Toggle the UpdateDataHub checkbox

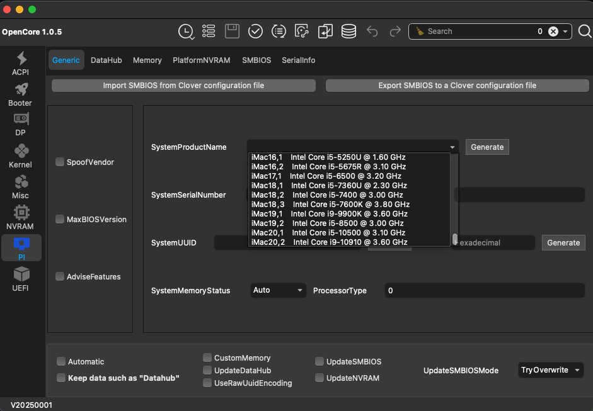(x=207, y=370)
